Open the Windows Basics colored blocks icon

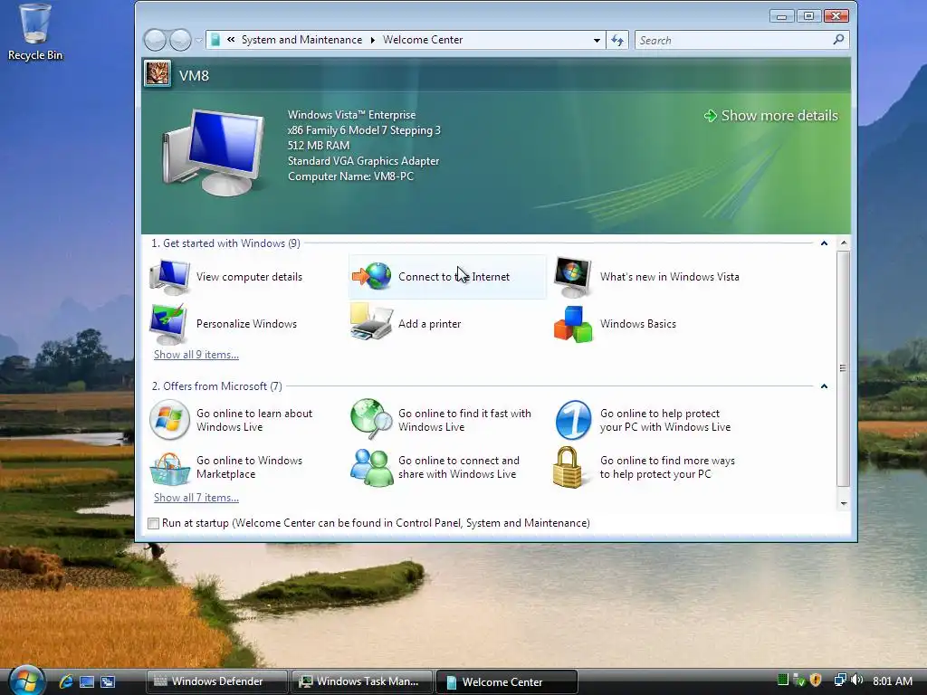pos(573,324)
